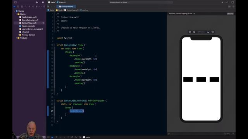Open the Issue navigator warning icon
248x139 pixels.
[29, 7]
